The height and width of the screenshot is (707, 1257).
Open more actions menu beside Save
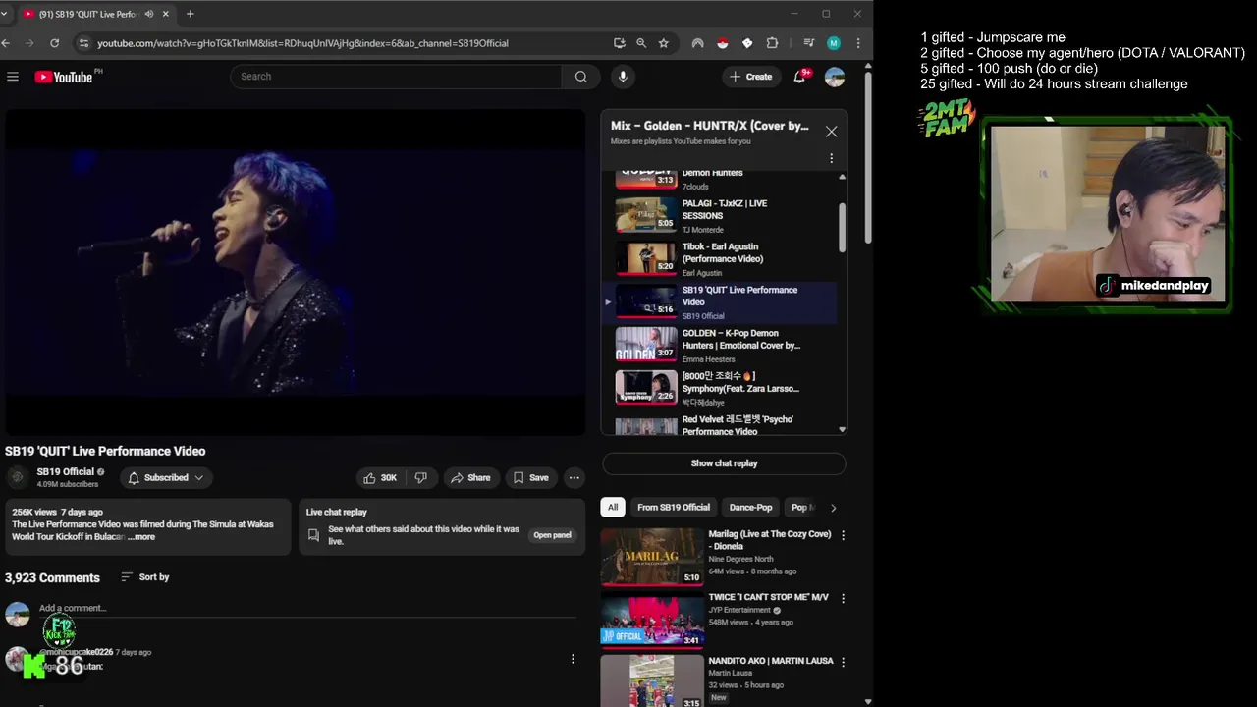(x=574, y=478)
